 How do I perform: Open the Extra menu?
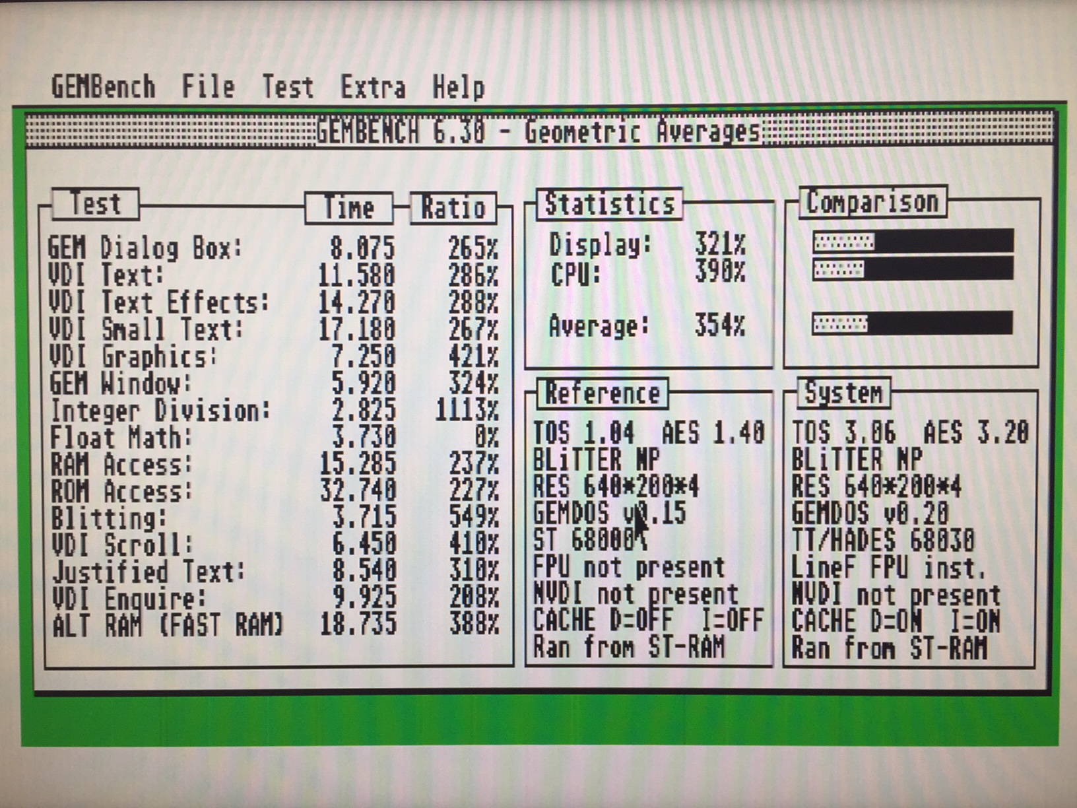(x=373, y=87)
